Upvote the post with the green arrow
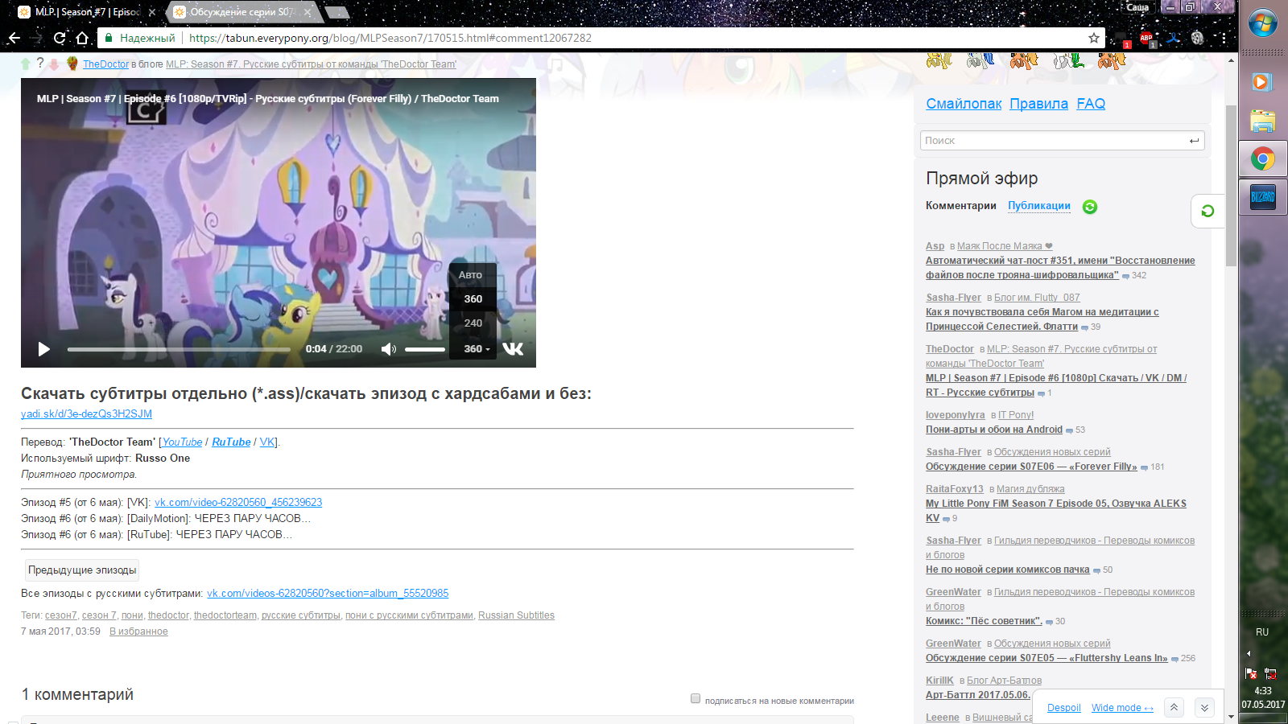 [x=25, y=64]
